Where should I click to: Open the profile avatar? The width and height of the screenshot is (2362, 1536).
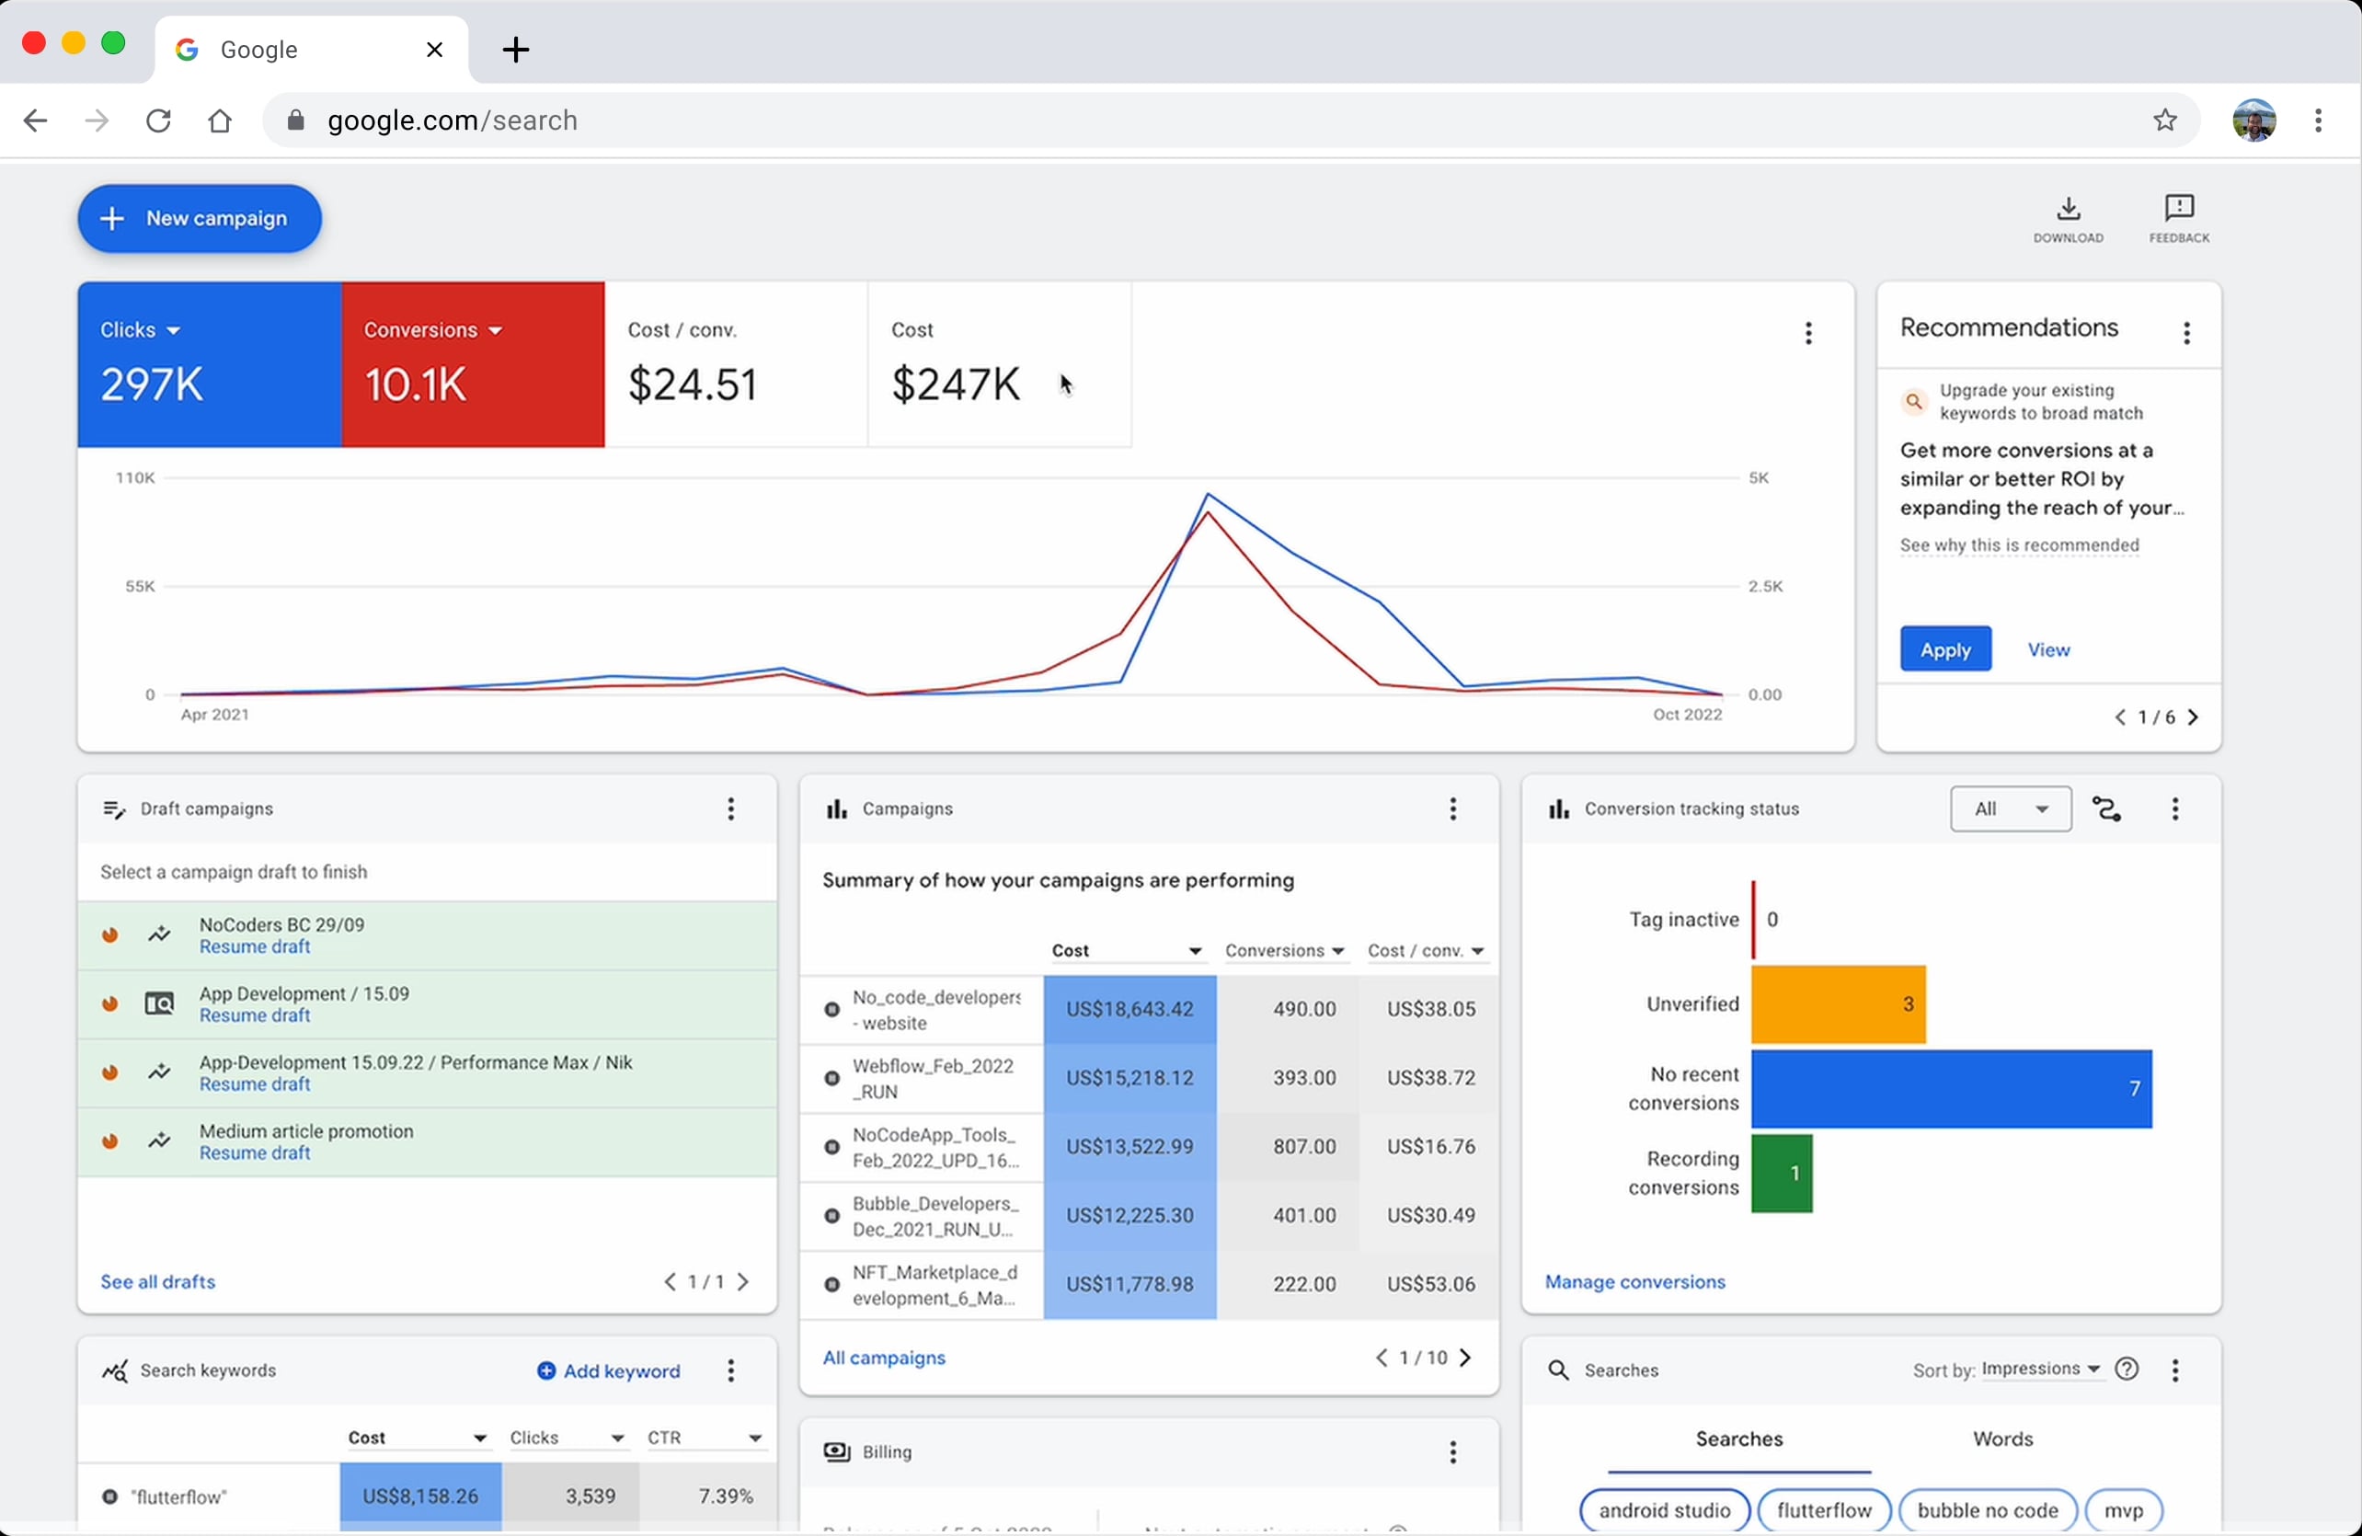(2253, 120)
